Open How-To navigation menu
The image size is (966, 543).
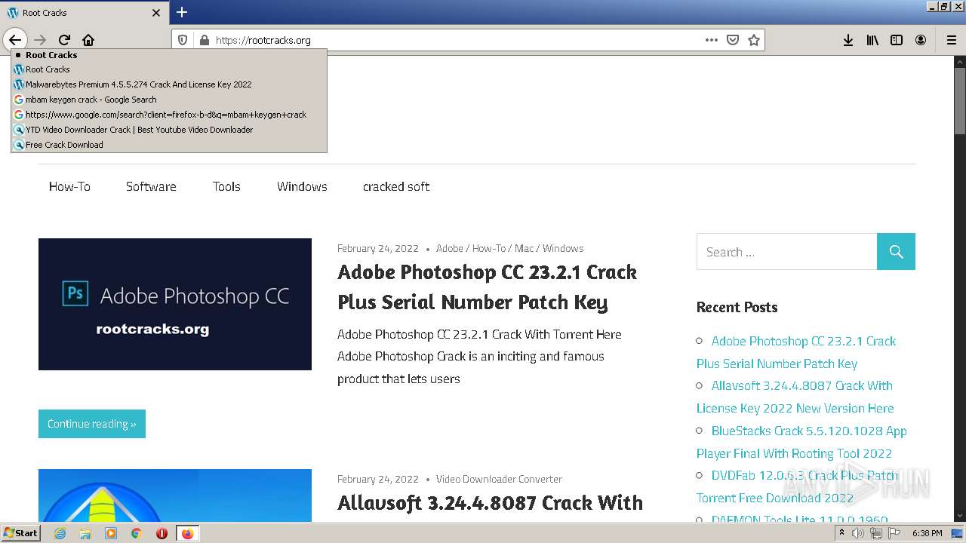tap(69, 186)
